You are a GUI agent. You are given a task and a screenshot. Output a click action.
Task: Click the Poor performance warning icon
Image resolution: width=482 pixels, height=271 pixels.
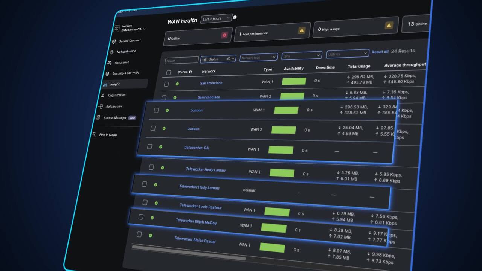tap(302, 31)
